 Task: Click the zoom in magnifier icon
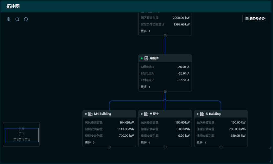pyautogui.click(x=9, y=19)
